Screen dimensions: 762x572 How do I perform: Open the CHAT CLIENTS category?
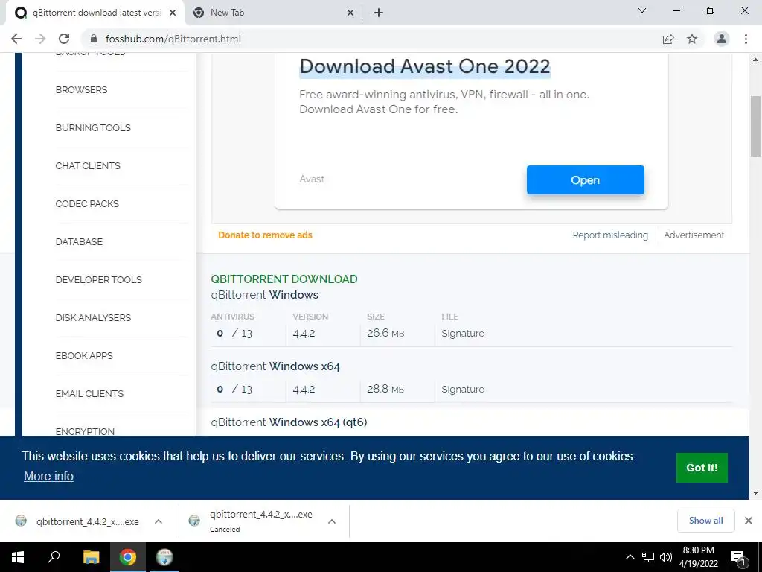click(x=88, y=166)
